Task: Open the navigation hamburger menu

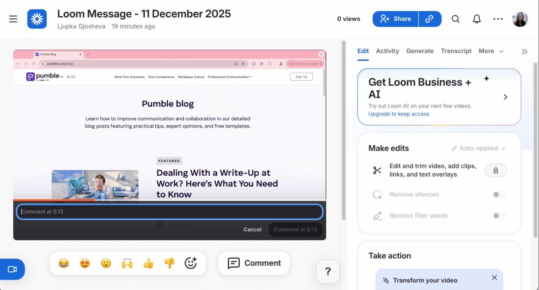Action: 13,19
